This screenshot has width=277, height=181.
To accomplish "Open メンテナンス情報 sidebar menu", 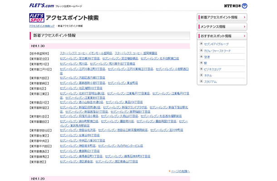I will coord(222,27).
